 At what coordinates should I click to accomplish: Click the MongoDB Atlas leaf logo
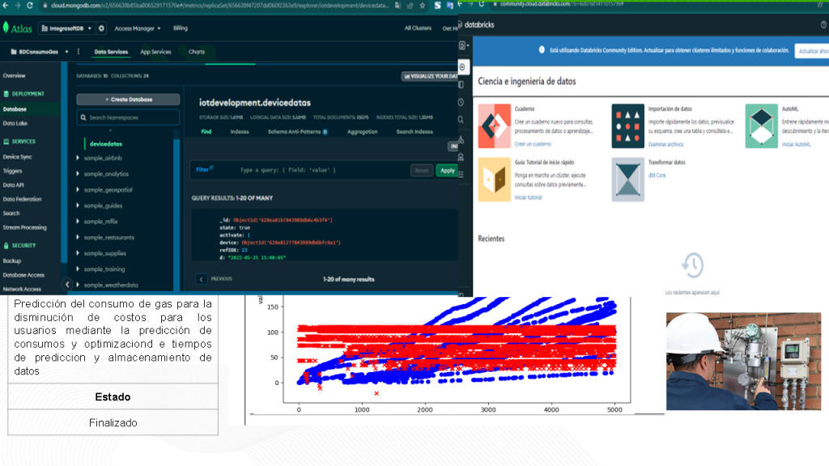(6, 28)
